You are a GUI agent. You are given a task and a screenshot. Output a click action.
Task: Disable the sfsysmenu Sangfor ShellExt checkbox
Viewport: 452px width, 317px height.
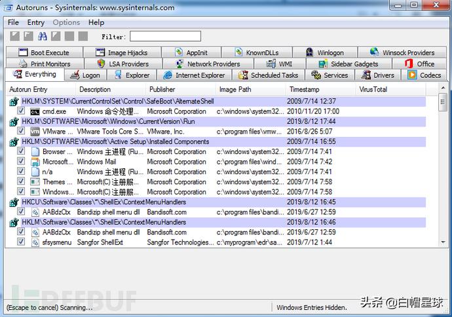pos(21,242)
